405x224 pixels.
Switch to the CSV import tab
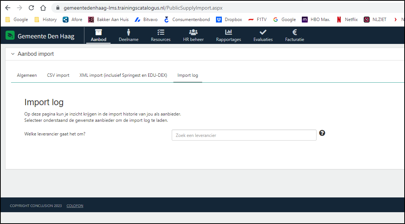(58, 75)
